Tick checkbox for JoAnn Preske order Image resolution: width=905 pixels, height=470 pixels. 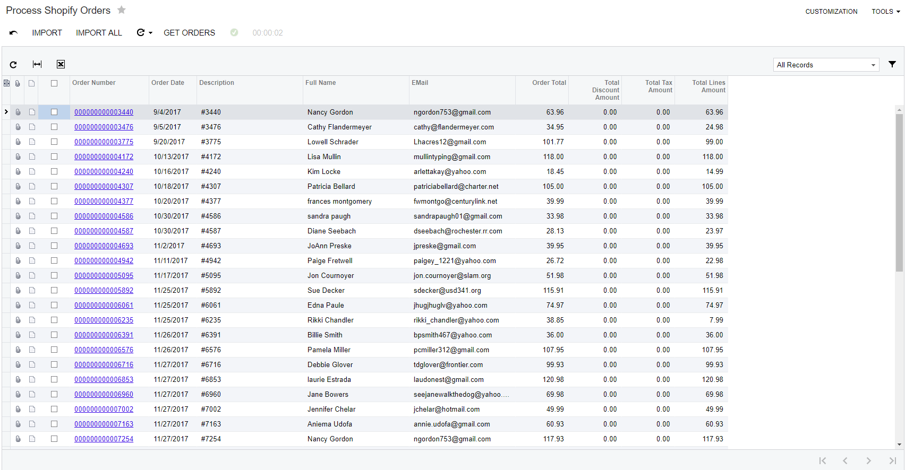click(54, 246)
